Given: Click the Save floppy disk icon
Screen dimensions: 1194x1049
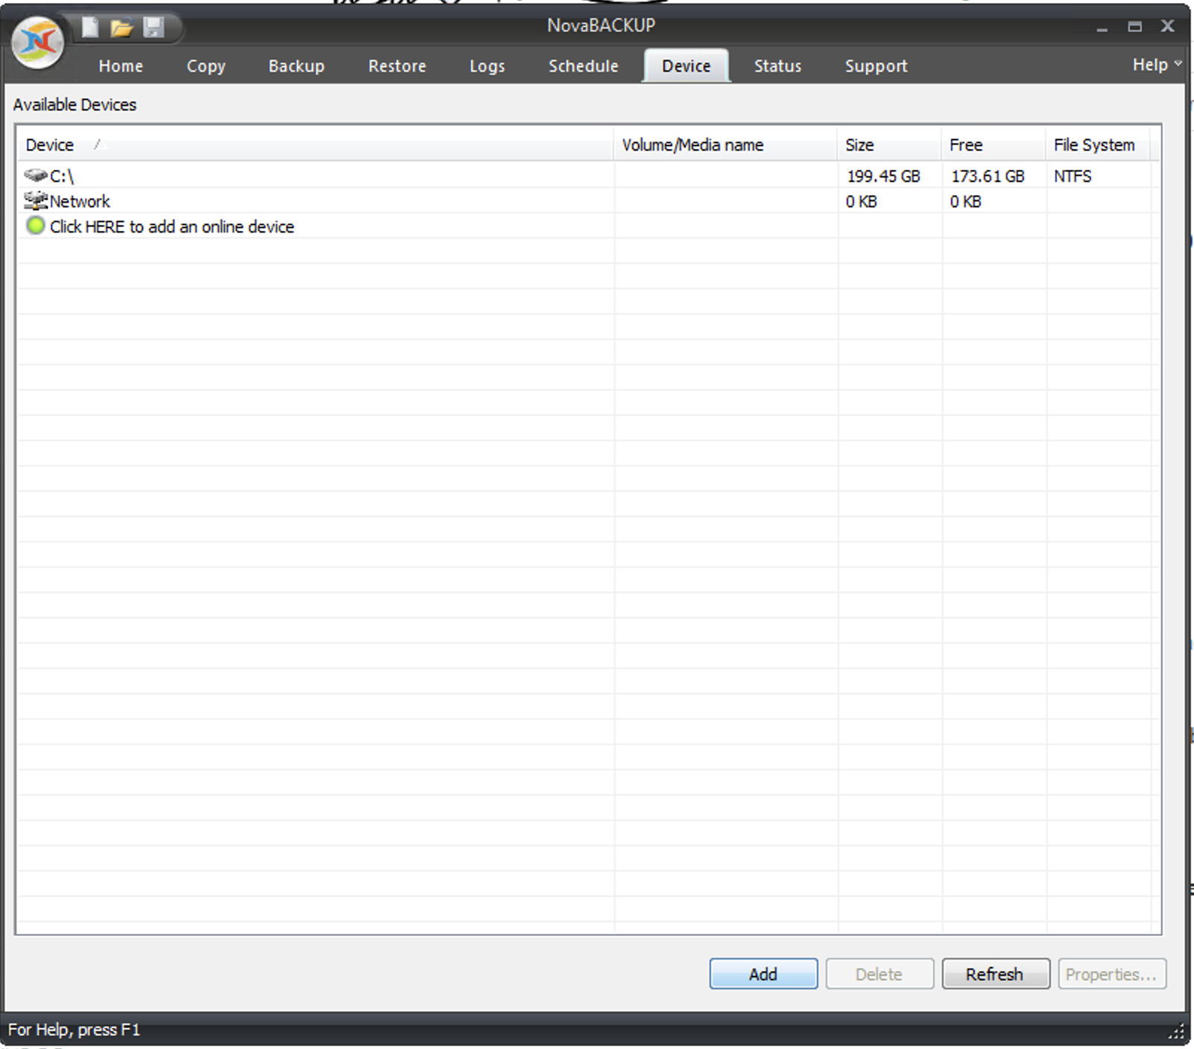Looking at the screenshot, I should 154,28.
